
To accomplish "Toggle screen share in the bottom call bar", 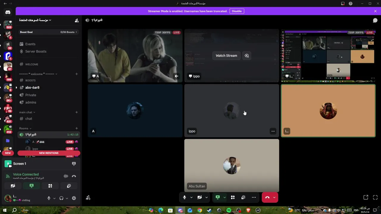I will click(218, 197).
